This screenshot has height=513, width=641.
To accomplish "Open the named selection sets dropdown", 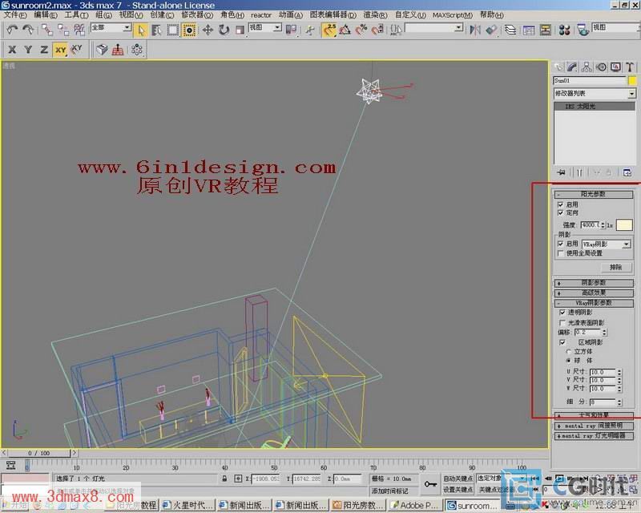I will [x=434, y=27].
